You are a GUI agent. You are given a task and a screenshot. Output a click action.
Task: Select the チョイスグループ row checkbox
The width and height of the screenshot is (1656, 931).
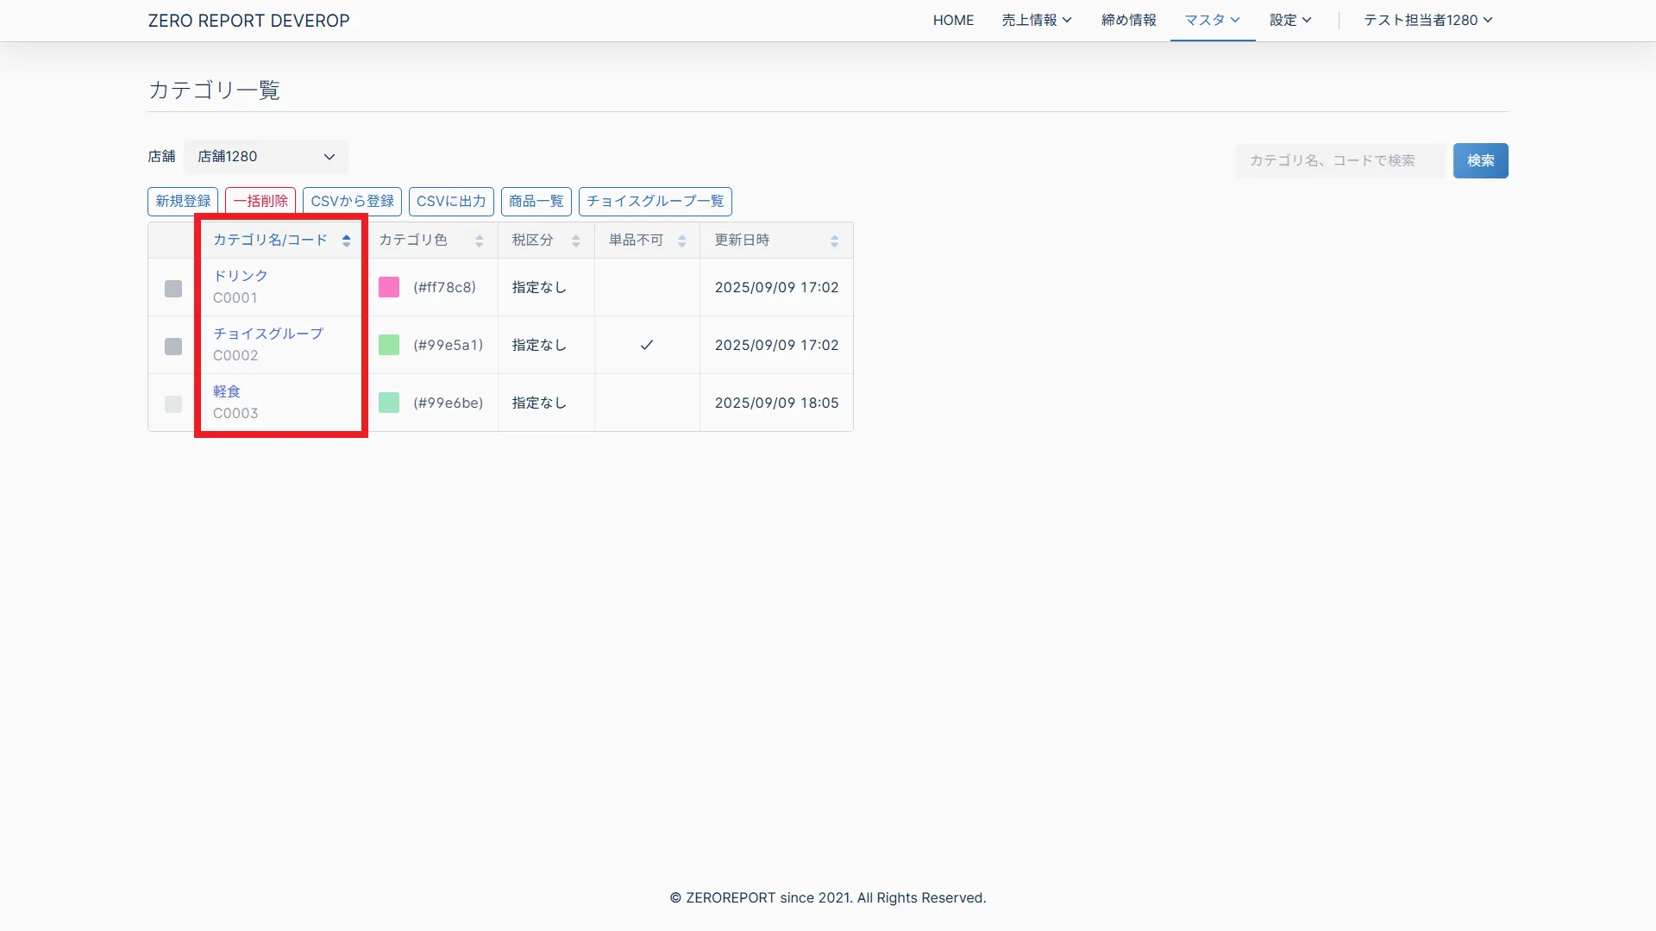[x=173, y=347]
